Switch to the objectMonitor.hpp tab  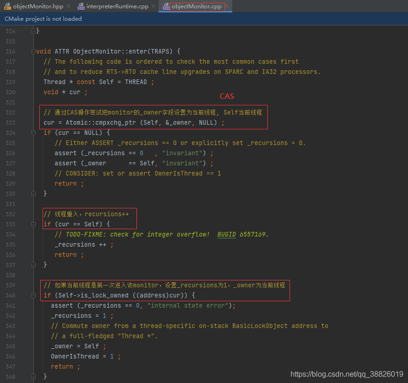[38, 6]
